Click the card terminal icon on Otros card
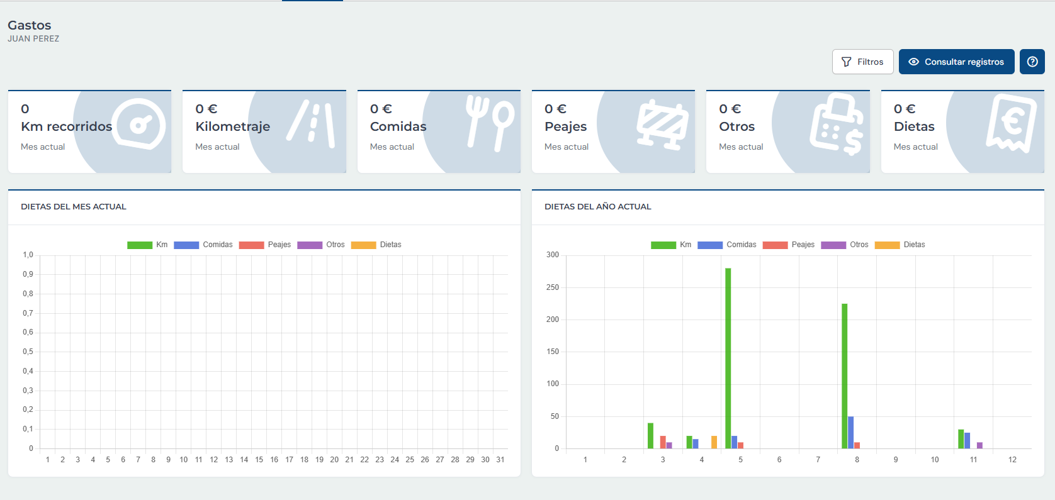Screen dimensions: 1055x500 (x=836, y=124)
